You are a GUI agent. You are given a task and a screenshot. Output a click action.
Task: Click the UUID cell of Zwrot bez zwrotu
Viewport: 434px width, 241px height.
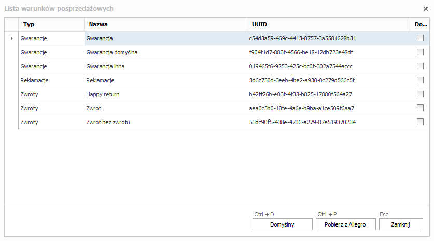click(x=302, y=122)
